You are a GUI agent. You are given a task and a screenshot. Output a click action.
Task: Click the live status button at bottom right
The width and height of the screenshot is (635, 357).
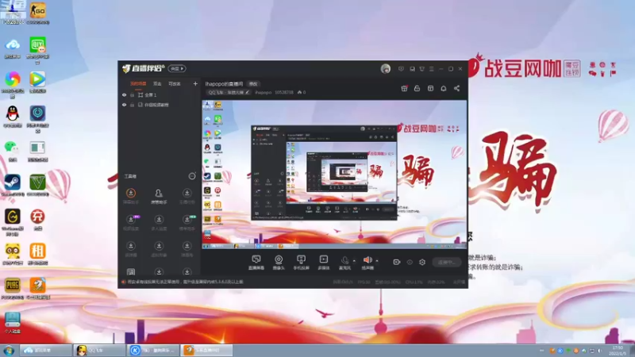point(447,263)
